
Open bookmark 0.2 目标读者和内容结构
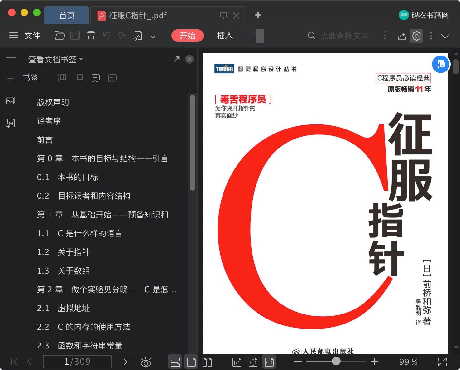pos(84,196)
